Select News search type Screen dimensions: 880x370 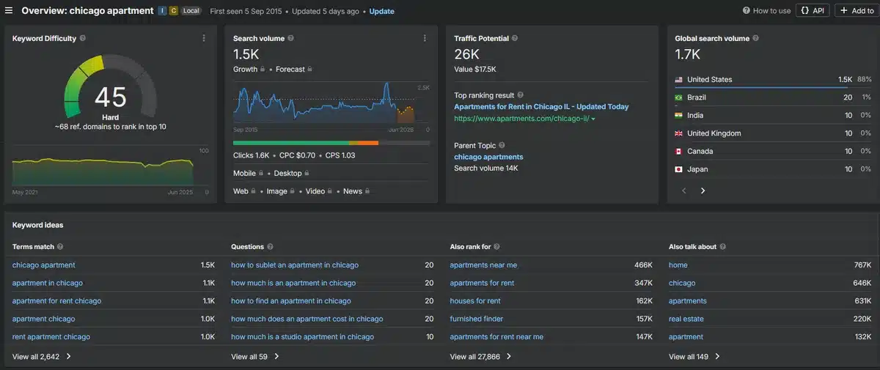[x=353, y=191]
